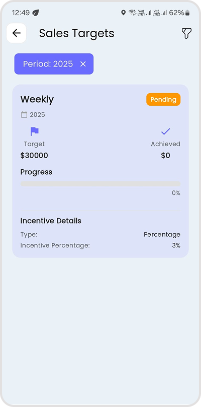Click the Achieved checkmark icon

coord(165,131)
